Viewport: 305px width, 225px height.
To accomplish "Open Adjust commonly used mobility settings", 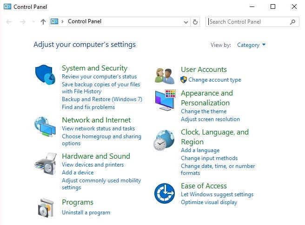I will [x=101, y=184].
